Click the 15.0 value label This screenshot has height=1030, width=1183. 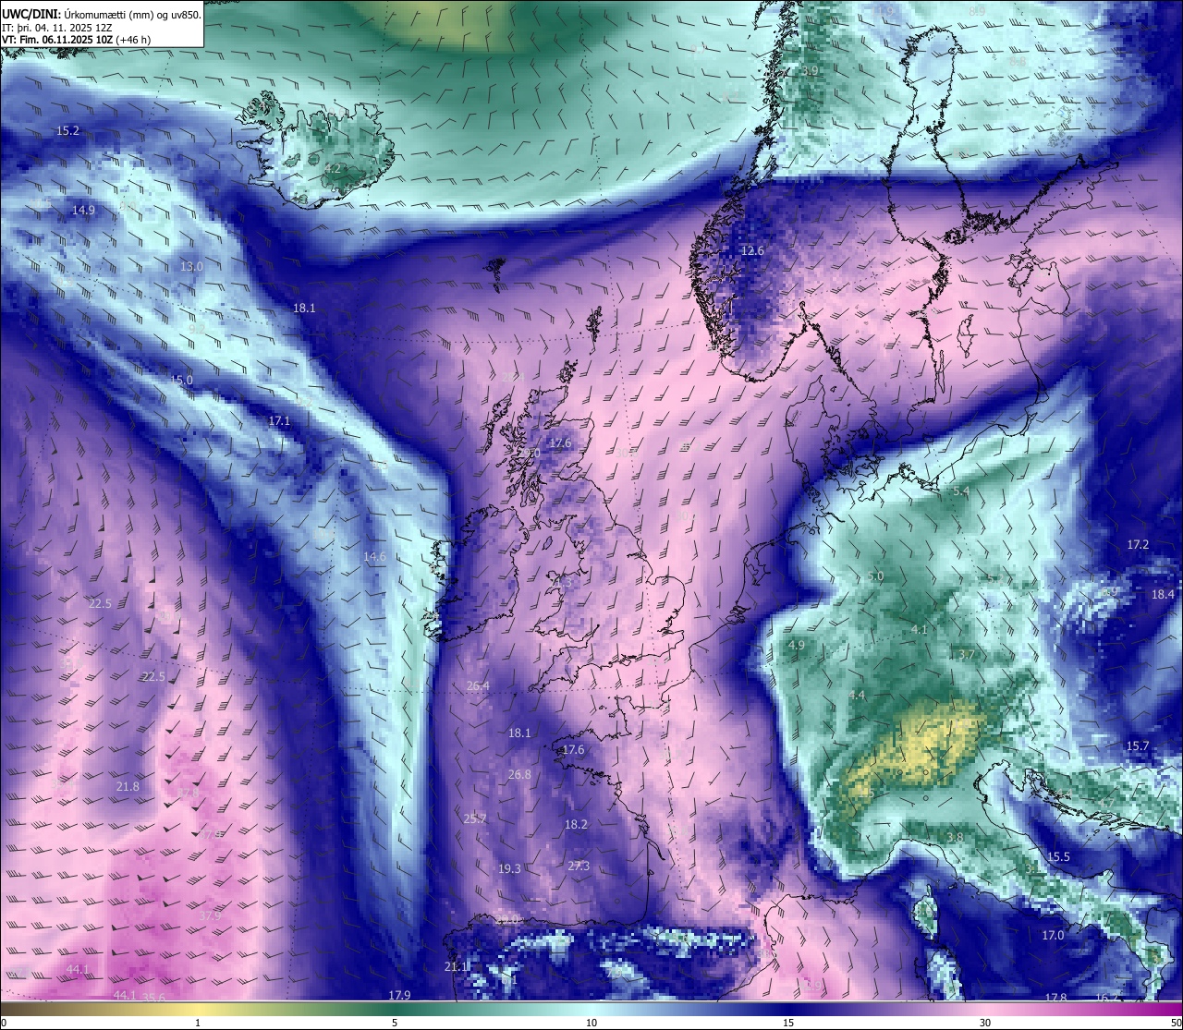tap(182, 380)
